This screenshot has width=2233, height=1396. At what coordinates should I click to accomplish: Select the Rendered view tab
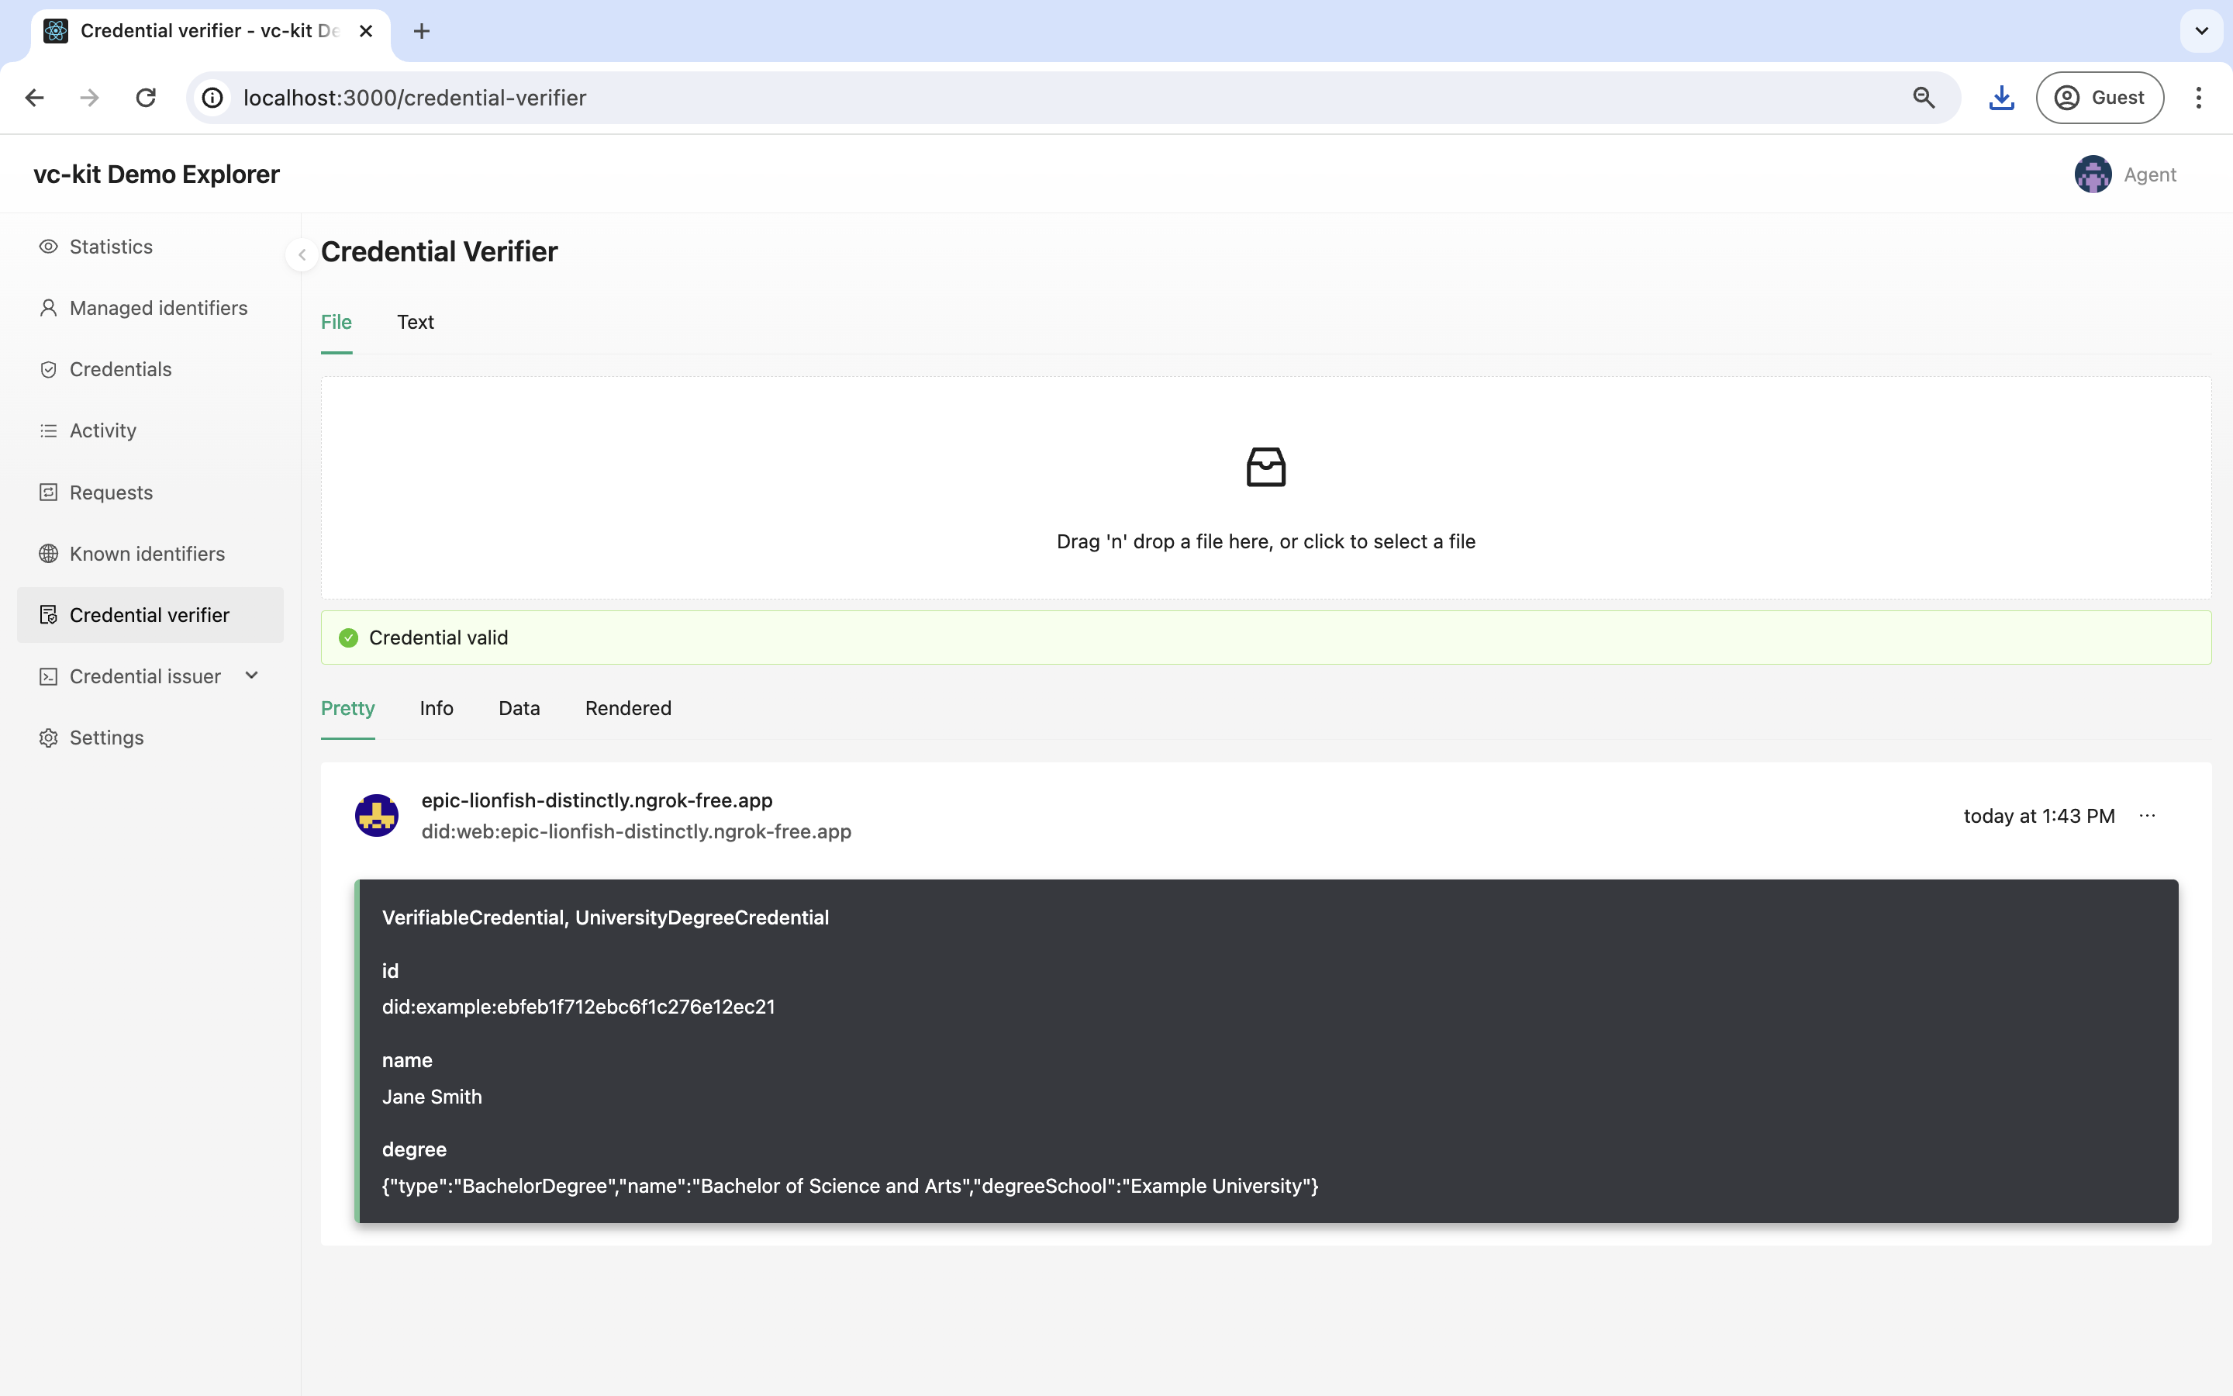point(628,708)
